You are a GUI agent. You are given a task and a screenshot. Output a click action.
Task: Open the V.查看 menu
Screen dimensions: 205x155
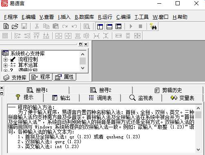47,17
